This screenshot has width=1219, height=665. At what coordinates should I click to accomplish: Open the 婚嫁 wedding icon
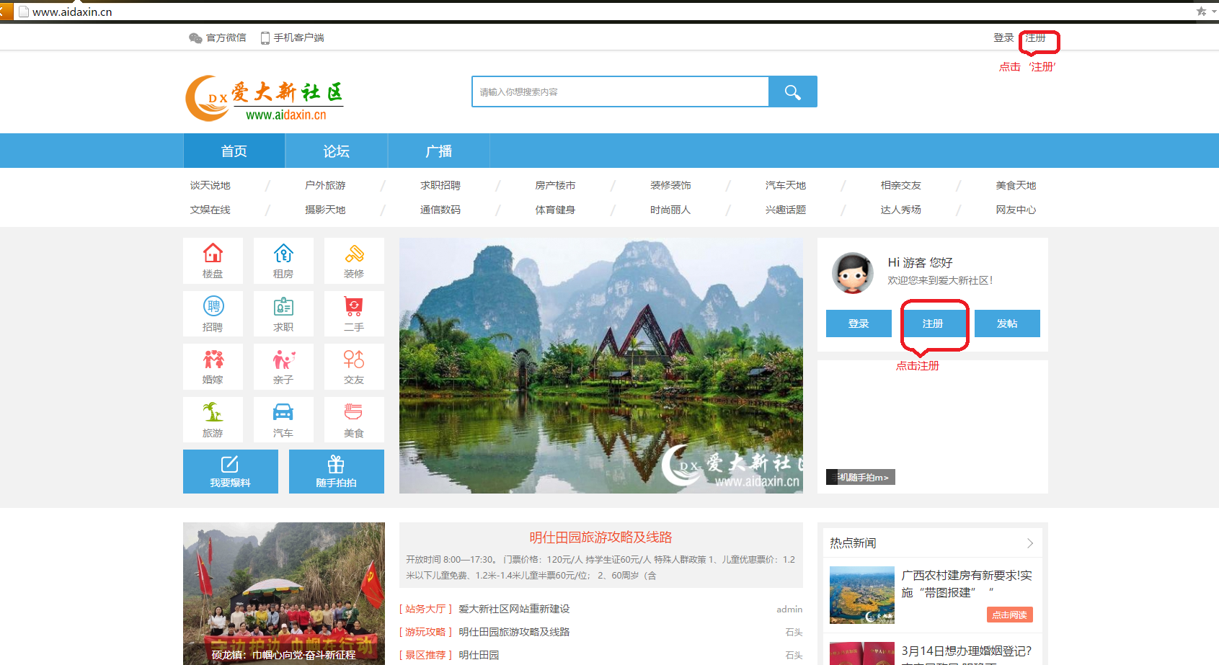click(213, 360)
